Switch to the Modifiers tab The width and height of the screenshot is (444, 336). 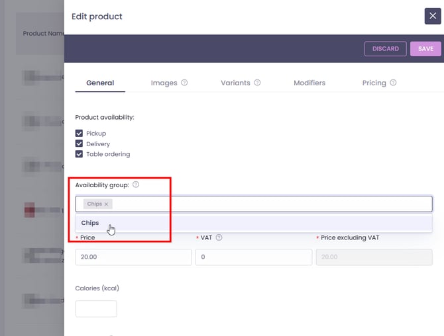[309, 83]
